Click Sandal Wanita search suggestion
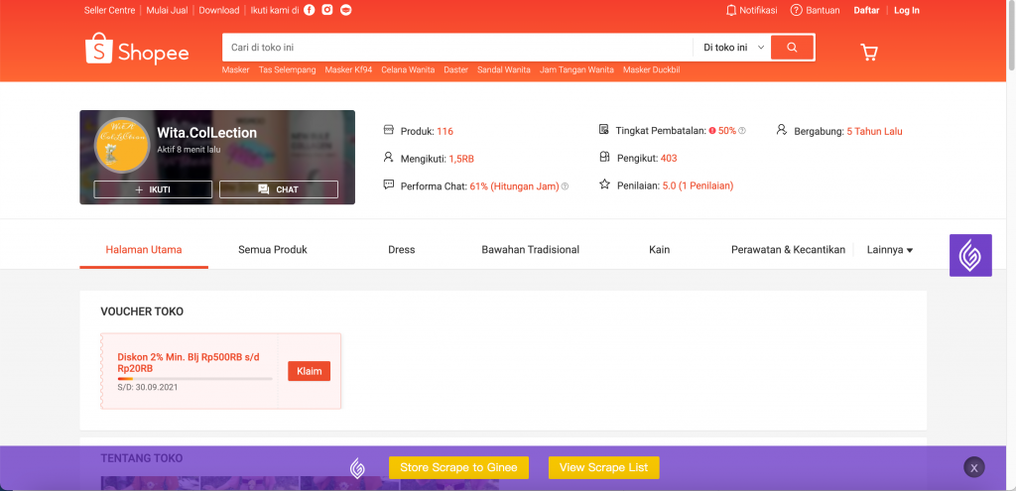The width and height of the screenshot is (1016, 491). 504,70
